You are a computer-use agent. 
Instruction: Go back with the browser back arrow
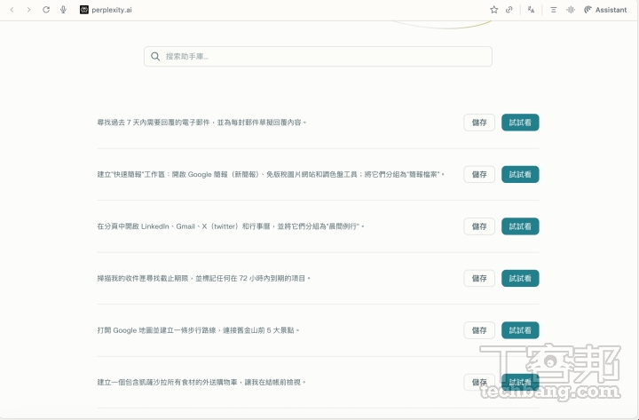tap(12, 10)
